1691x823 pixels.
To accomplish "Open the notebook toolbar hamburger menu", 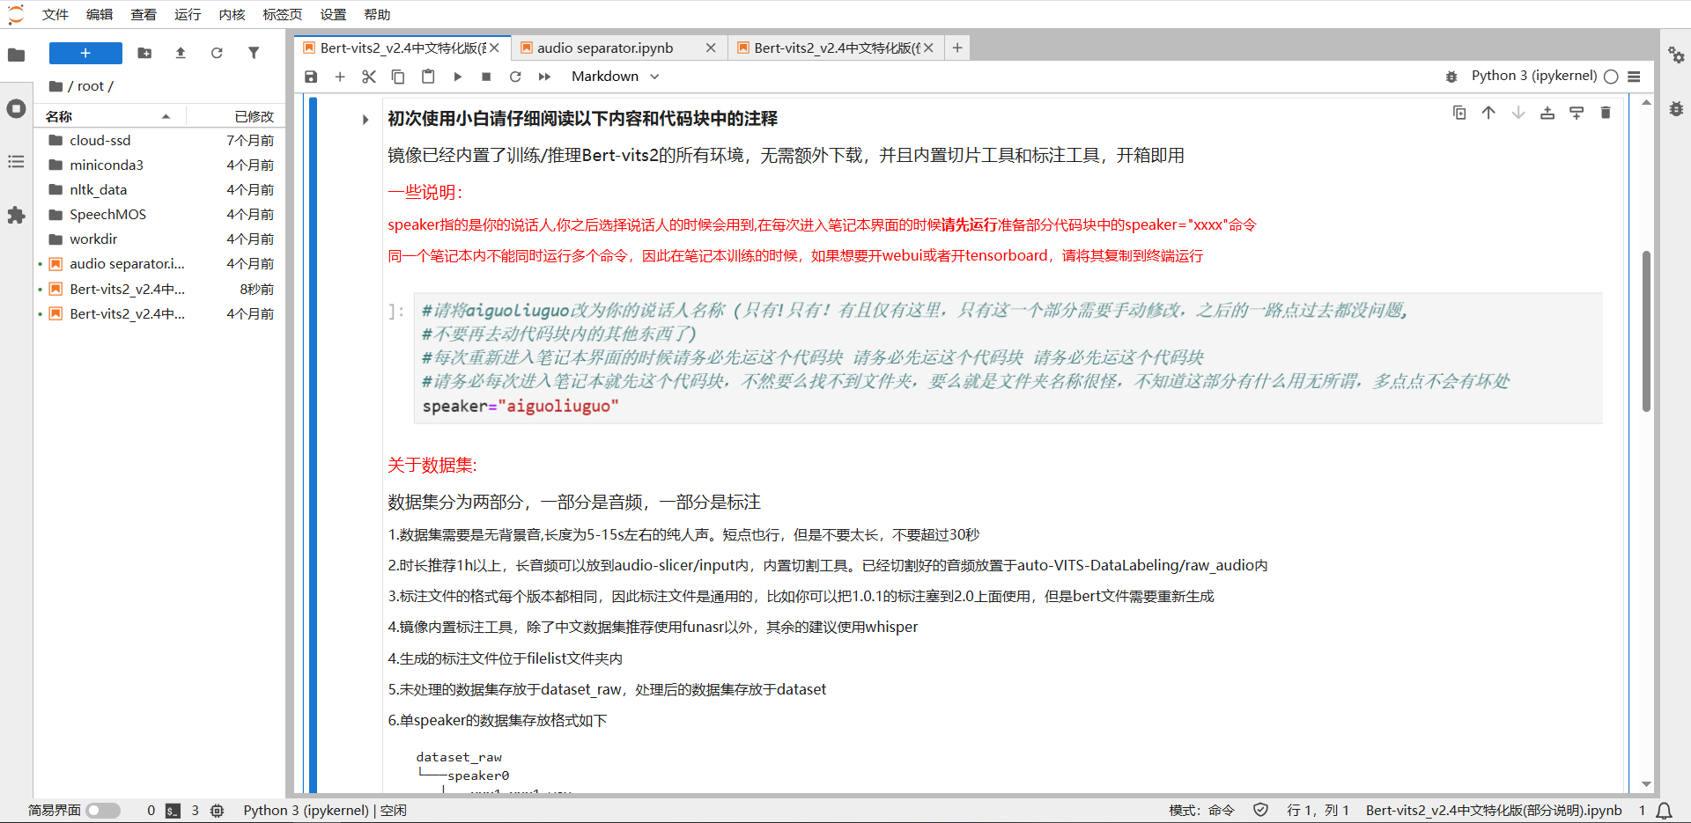I will pyautogui.click(x=1634, y=77).
